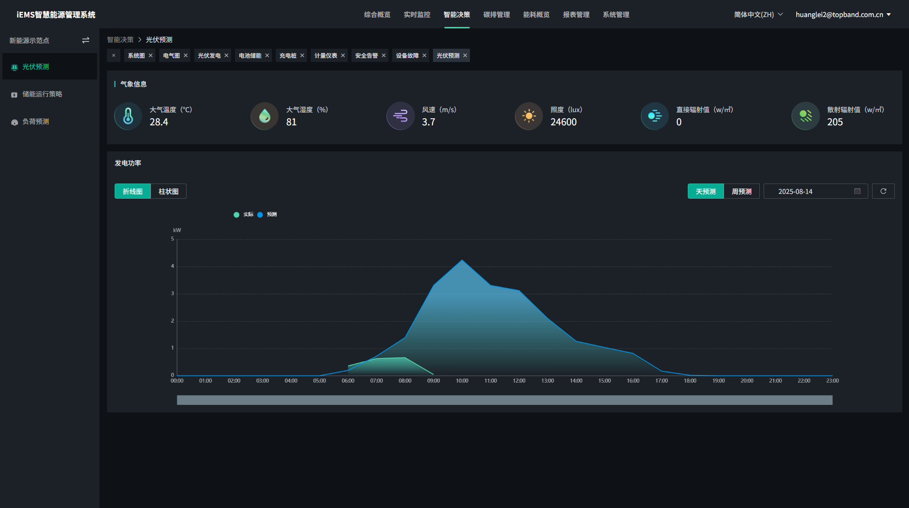Open the 碳排管理 top menu
This screenshot has width=909, height=508.
(x=496, y=15)
